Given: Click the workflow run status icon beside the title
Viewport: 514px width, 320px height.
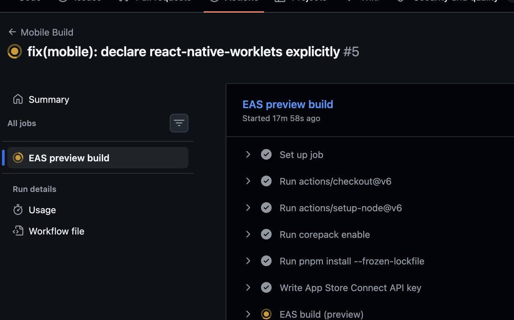Looking at the screenshot, I should [x=15, y=52].
